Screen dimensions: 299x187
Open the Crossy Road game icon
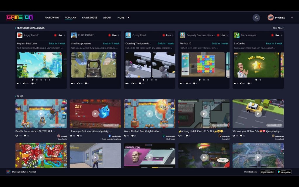click(x=127, y=35)
